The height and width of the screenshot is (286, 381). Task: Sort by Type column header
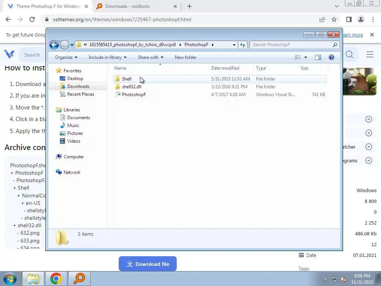(276, 68)
